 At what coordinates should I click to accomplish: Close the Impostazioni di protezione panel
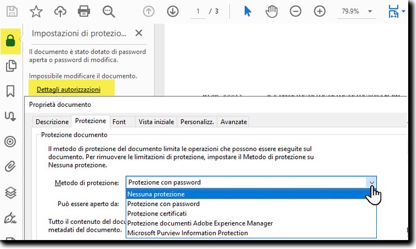click(139, 33)
